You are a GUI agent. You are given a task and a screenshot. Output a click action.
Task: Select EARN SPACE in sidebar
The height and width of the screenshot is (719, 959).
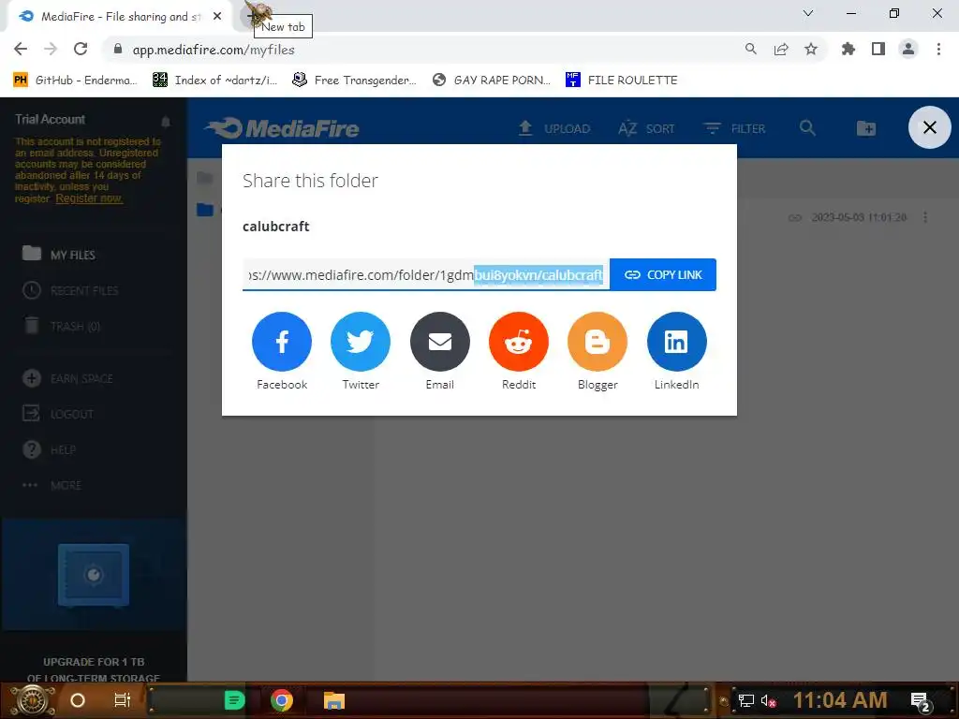click(x=67, y=378)
